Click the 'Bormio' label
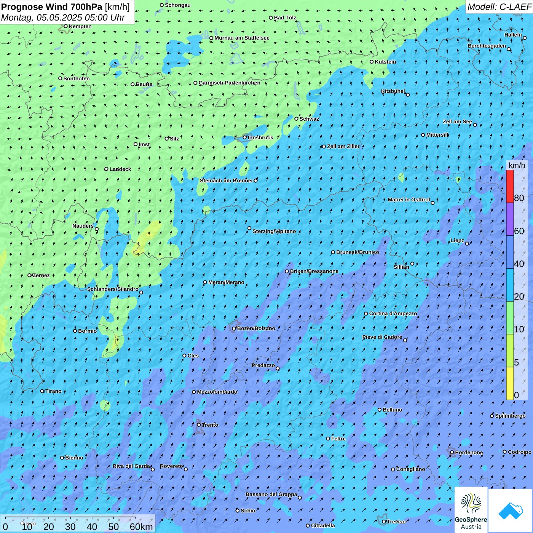The width and height of the screenshot is (533, 533). pos(87,331)
